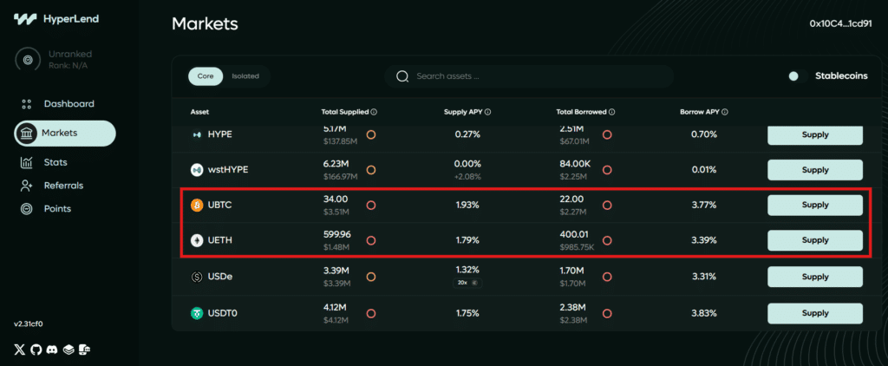Open Markets in the sidebar

point(65,134)
